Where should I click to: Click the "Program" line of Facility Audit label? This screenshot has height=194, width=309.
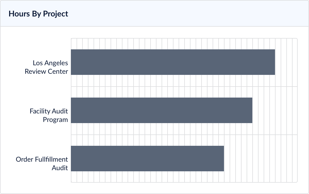(55, 120)
